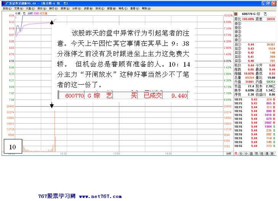Click tick row volume 173 S
Image resolution: width=278 pixels, height=201 pixels.
[270, 146]
